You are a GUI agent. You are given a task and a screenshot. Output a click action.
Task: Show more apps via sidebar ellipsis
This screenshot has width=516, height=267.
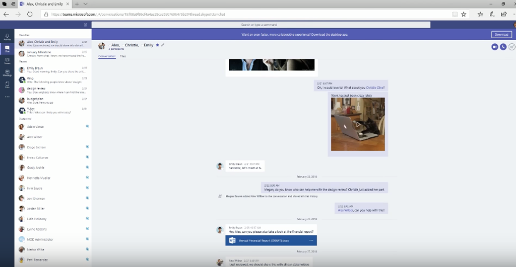[x=7, y=97]
